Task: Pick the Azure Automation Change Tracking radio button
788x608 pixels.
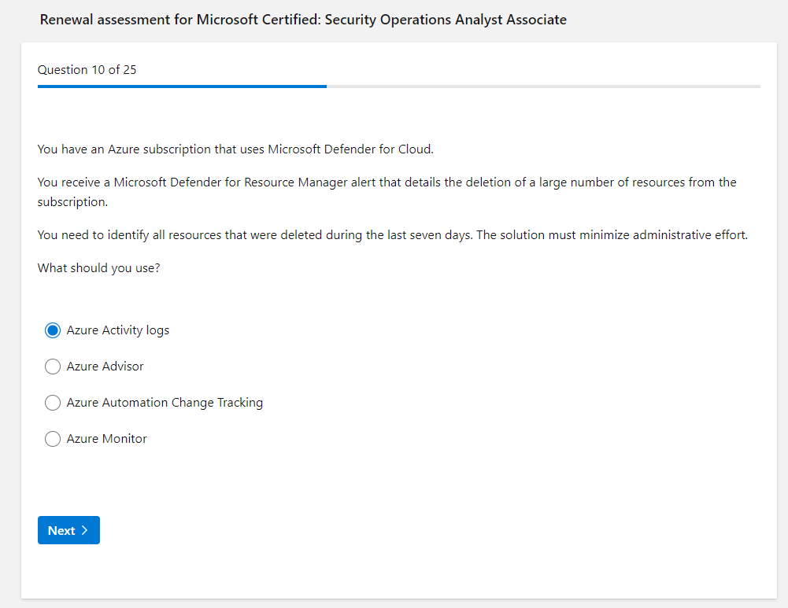Action: [53, 403]
